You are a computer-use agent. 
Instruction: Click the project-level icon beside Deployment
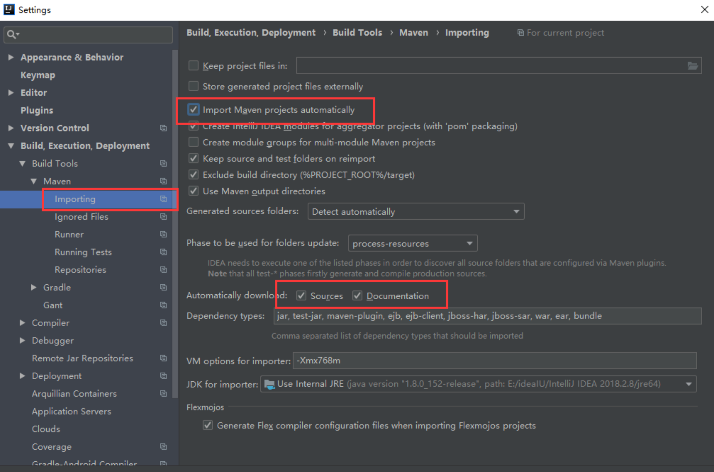point(163,376)
